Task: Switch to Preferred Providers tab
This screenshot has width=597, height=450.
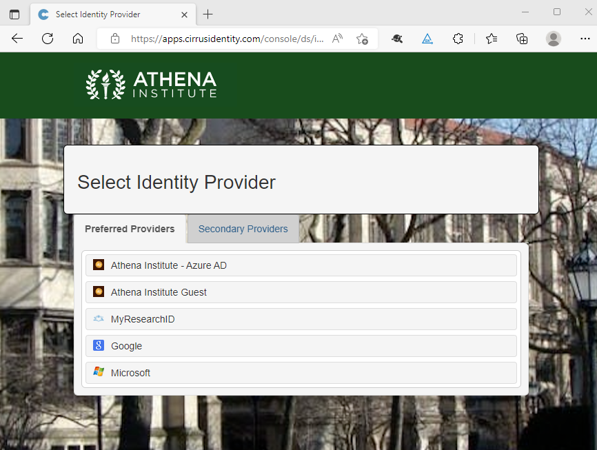Action: click(x=130, y=229)
